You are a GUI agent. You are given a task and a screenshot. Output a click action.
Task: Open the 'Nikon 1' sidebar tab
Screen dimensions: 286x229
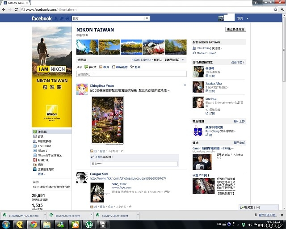(x=42, y=151)
